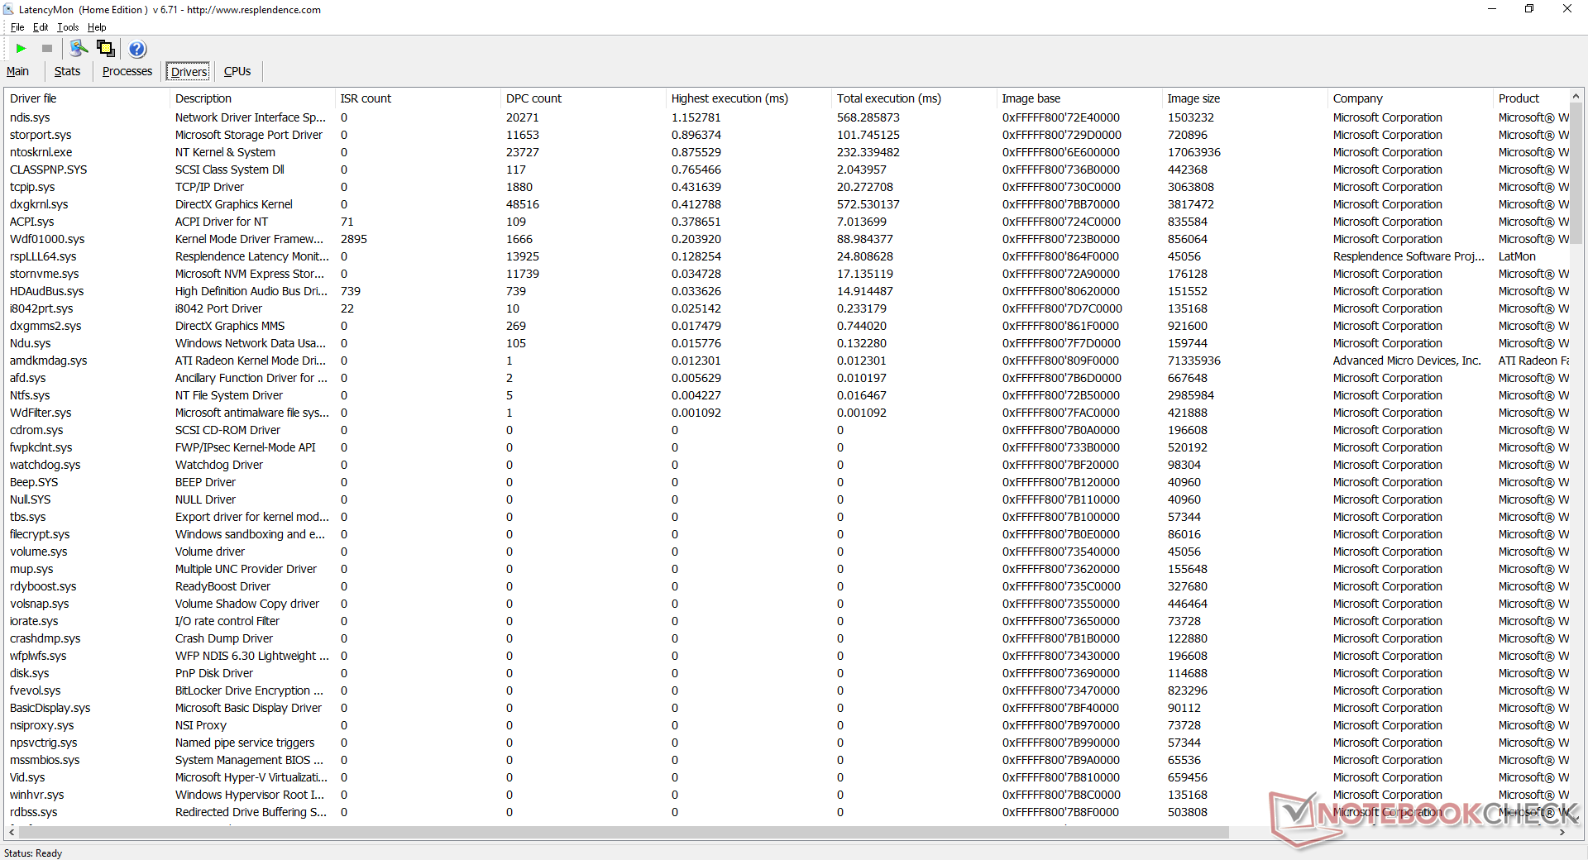This screenshot has height=860, width=1588.
Task: Select the cdrom.sys driver row
Action: 787,430
